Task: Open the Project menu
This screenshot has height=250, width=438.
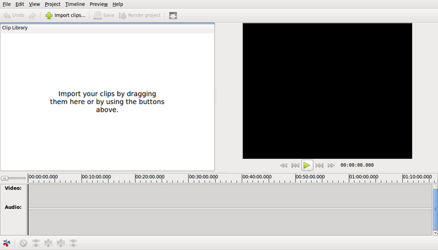Action: tap(53, 4)
